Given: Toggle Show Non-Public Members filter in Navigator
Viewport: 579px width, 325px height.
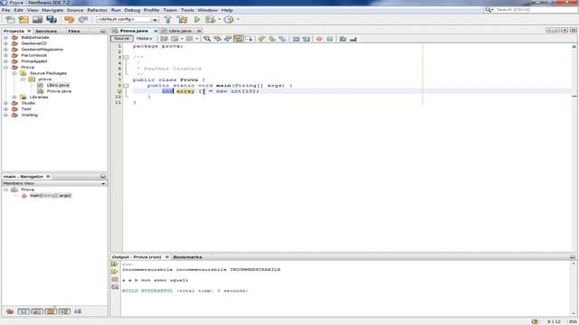Looking at the screenshot, I should (x=51, y=311).
